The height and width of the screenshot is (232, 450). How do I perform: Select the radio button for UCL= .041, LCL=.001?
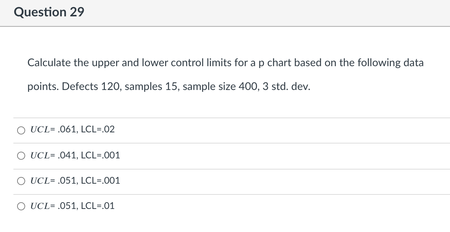click(21, 155)
